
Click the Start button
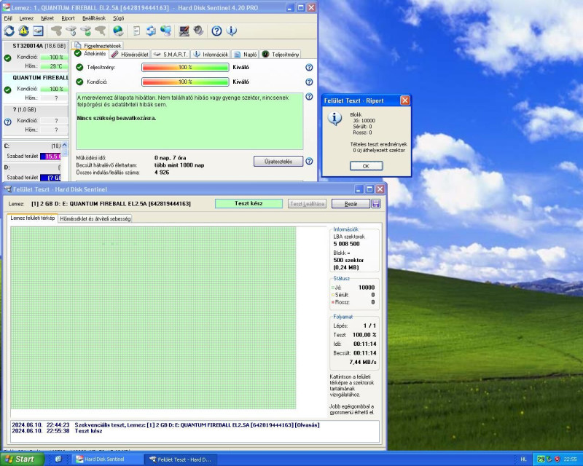click(x=22, y=459)
